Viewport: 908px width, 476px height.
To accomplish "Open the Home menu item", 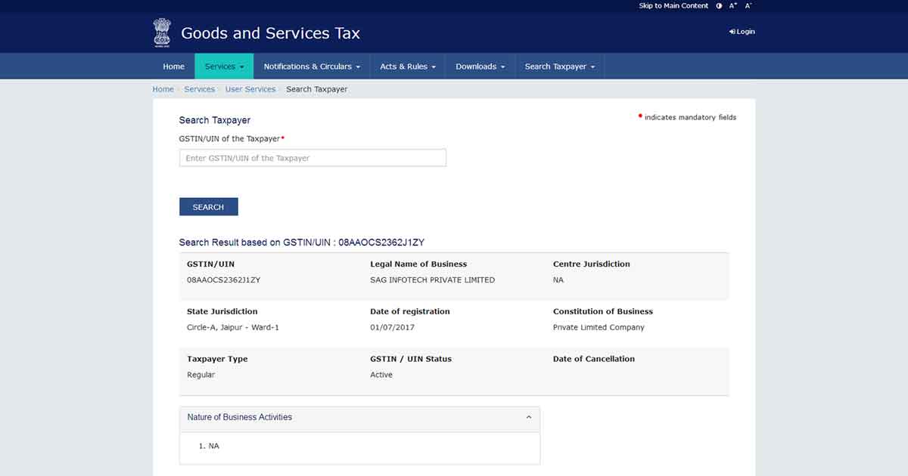I will tap(173, 66).
